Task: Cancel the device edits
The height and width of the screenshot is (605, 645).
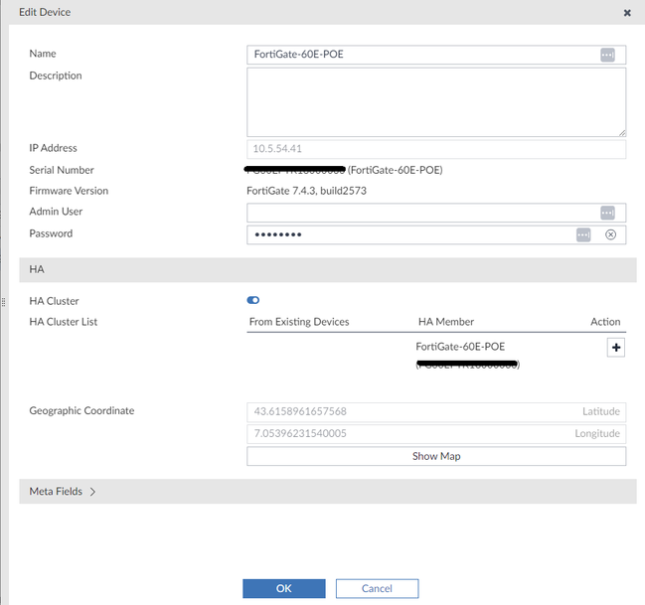Action: point(377,588)
